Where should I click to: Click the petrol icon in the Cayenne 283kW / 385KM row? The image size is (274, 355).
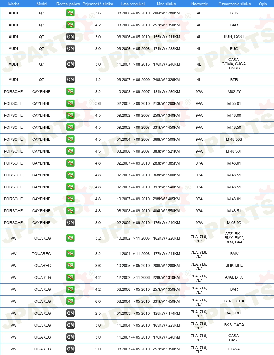pos(70,163)
